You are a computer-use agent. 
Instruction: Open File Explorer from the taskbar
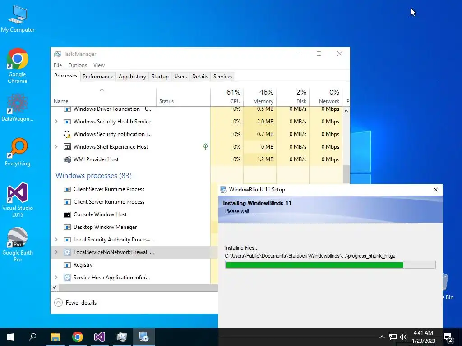pos(55,337)
